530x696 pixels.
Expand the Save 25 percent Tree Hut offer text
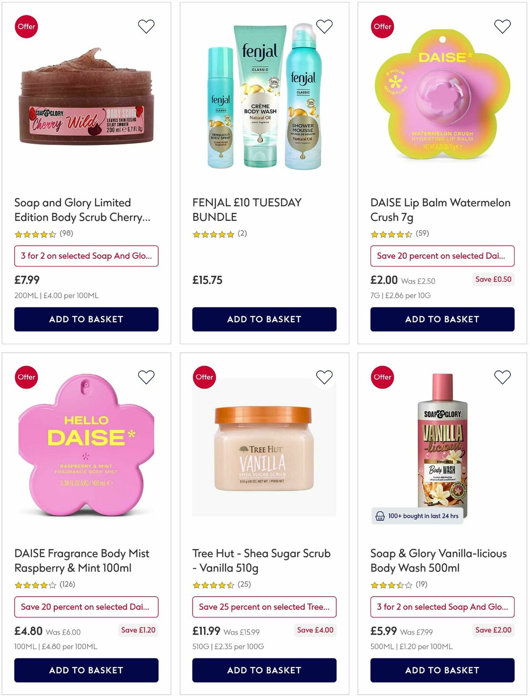pos(264,607)
